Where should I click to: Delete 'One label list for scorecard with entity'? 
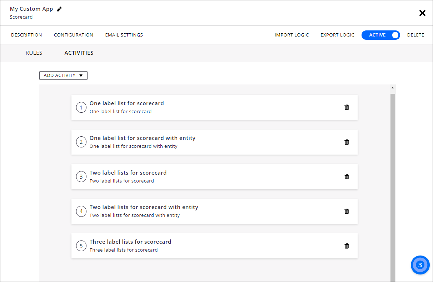pos(347,142)
